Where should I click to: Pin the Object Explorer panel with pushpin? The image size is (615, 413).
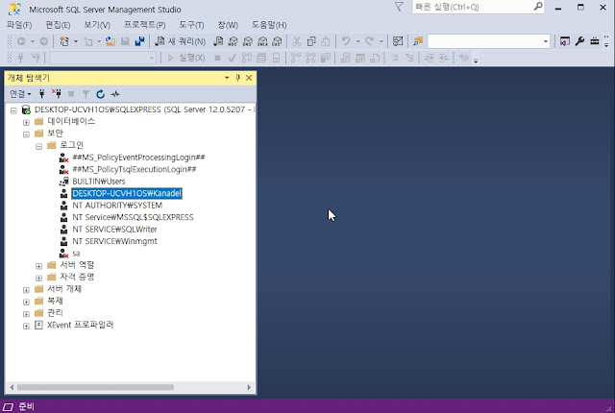coord(237,78)
